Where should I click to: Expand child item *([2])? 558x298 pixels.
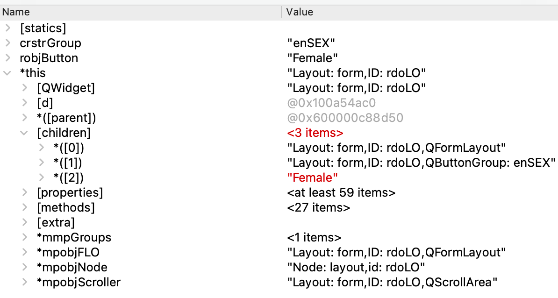click(42, 177)
